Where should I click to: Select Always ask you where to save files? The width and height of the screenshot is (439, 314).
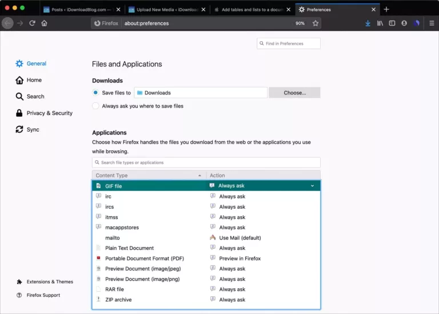(95, 106)
